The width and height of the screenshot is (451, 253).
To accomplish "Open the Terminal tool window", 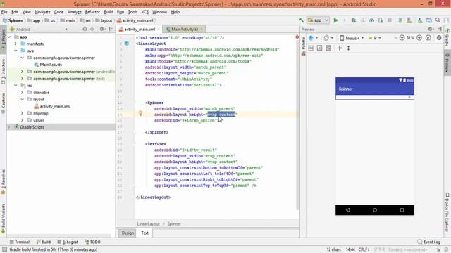I will (x=20, y=242).
